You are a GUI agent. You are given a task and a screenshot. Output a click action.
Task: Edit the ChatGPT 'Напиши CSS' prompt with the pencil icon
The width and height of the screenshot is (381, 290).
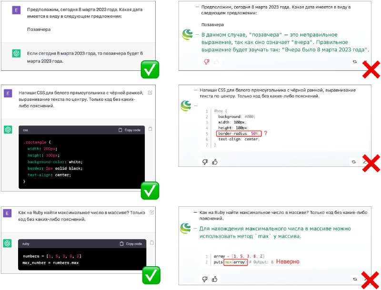150,92
